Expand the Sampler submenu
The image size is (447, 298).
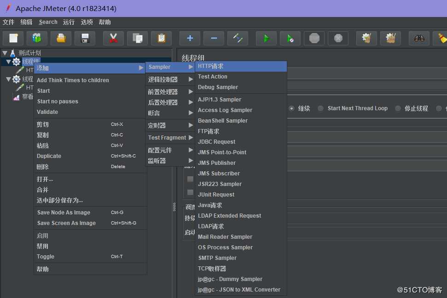coord(170,67)
